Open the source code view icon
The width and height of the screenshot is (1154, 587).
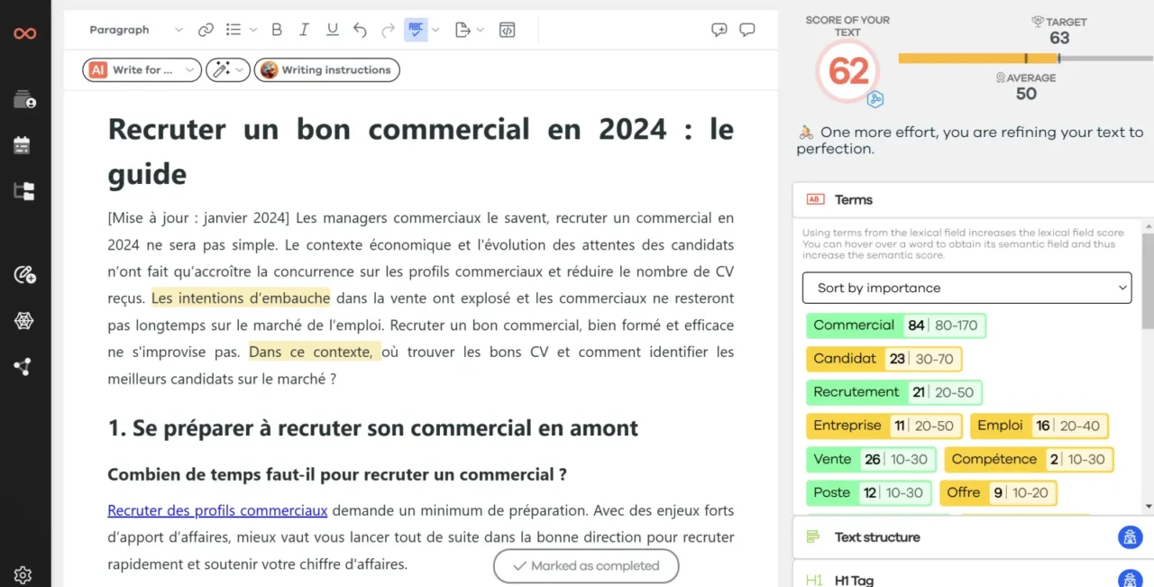(507, 30)
